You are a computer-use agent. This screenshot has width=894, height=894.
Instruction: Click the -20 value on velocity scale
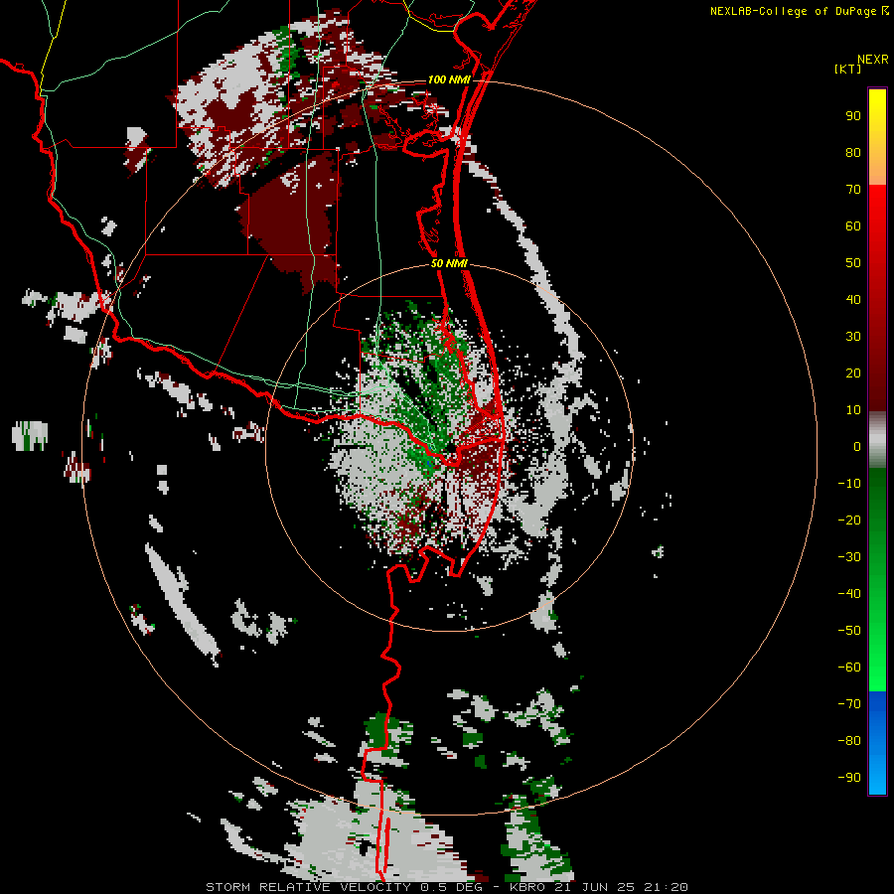tap(849, 520)
